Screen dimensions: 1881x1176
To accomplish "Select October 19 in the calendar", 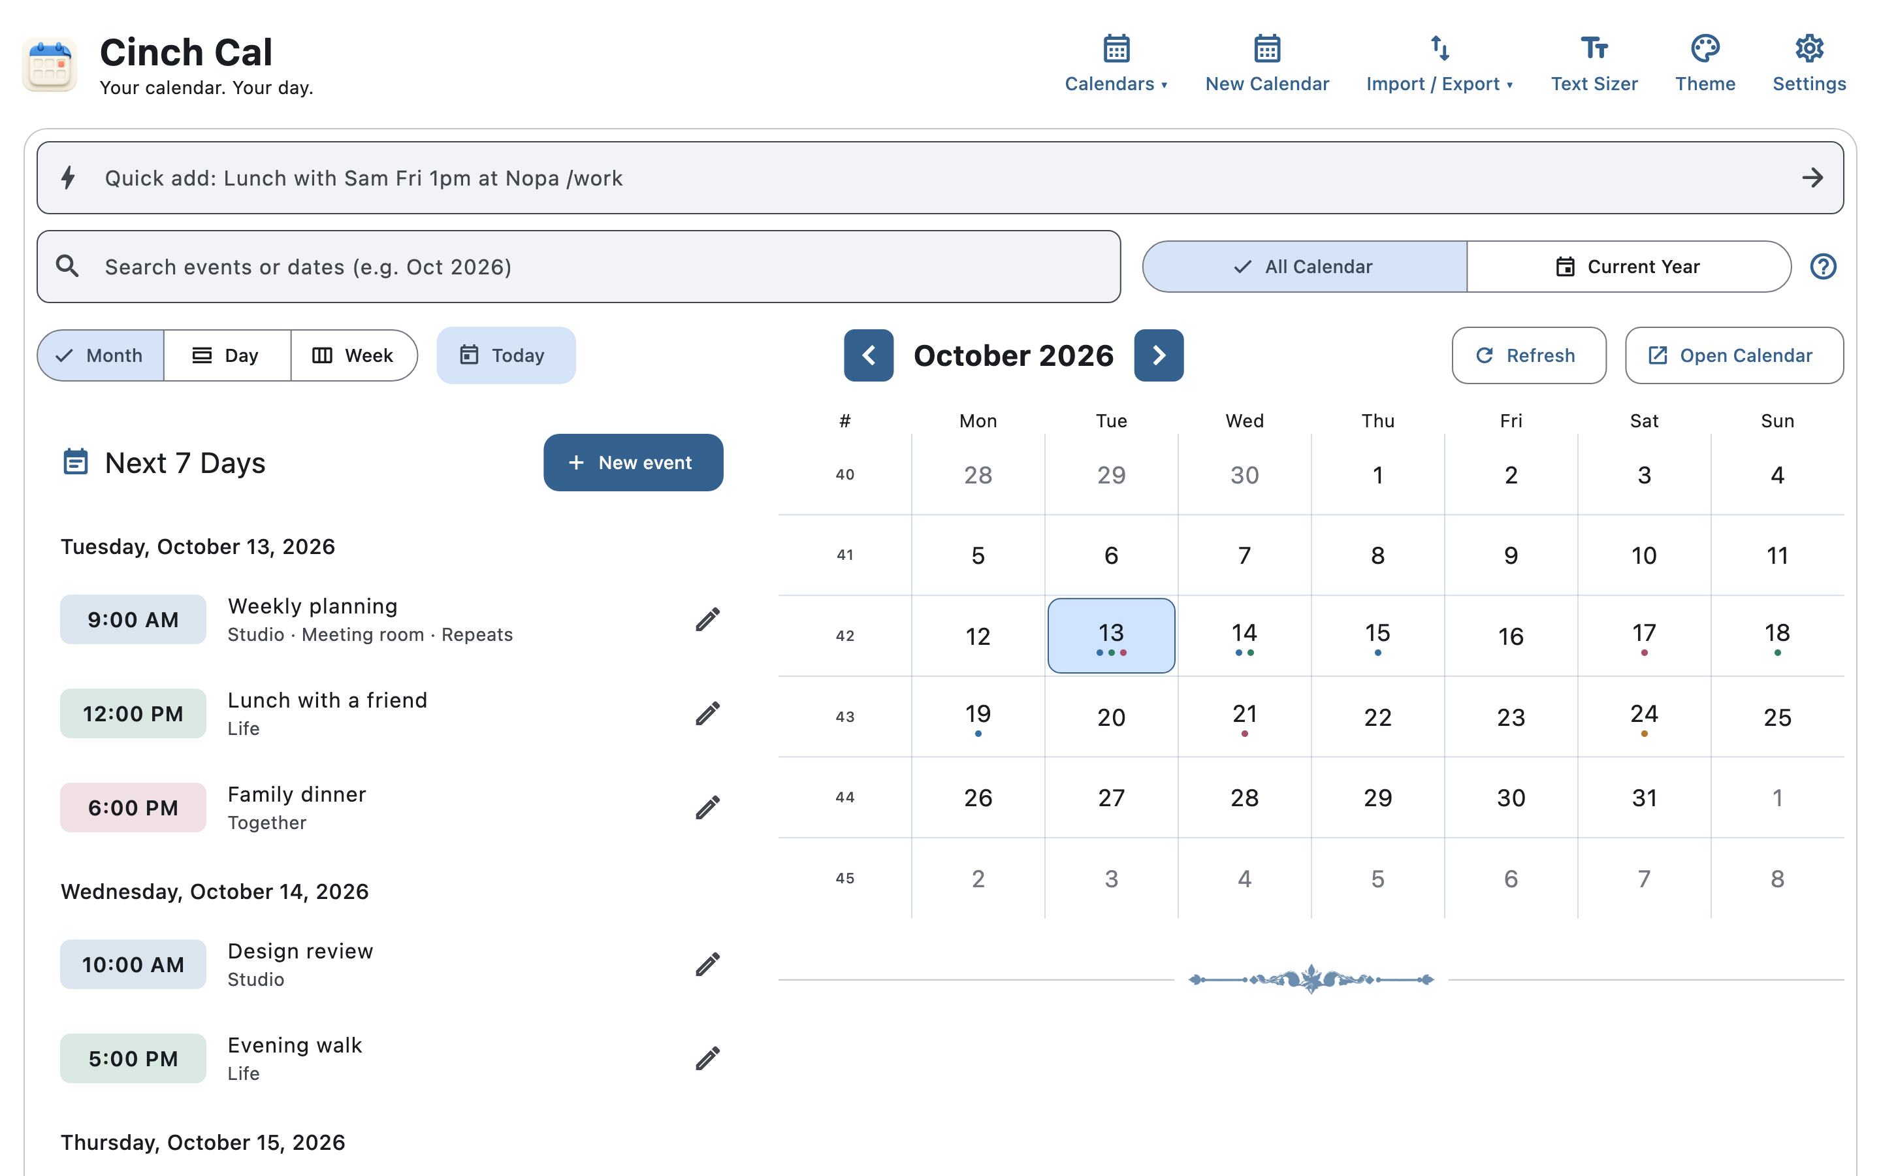I will click(x=978, y=716).
